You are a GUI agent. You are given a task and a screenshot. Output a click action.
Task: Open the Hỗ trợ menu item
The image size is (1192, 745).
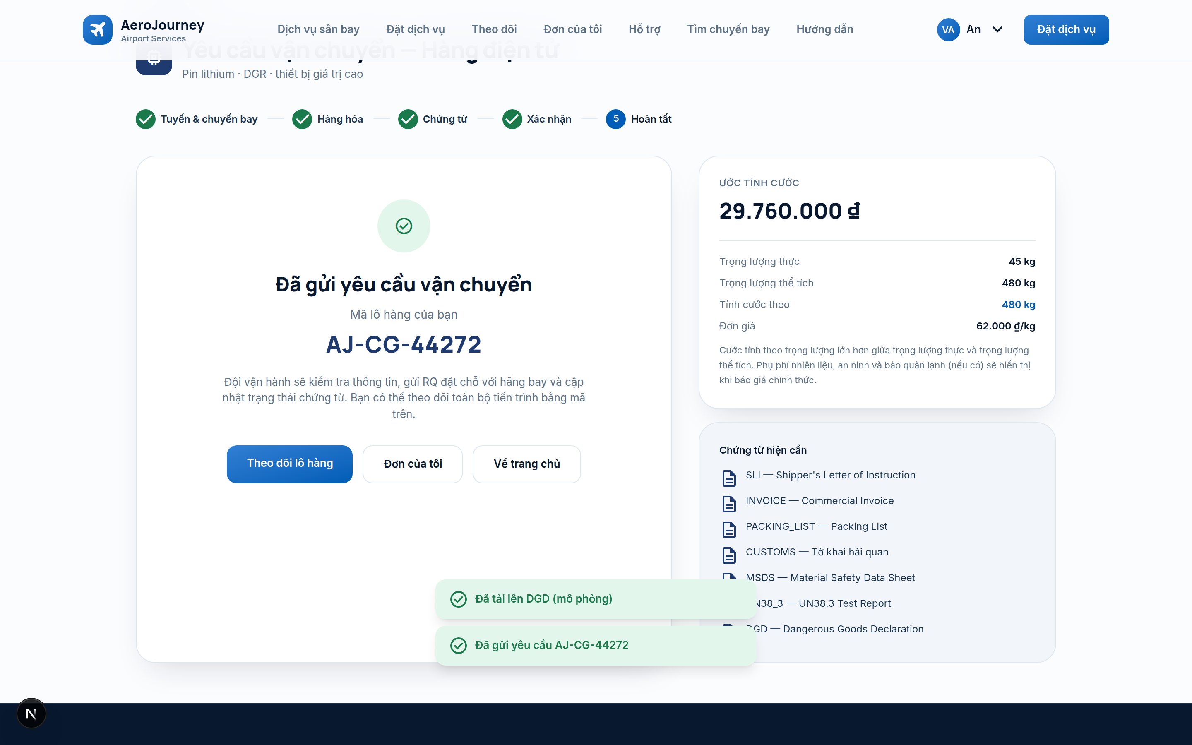[x=644, y=29]
